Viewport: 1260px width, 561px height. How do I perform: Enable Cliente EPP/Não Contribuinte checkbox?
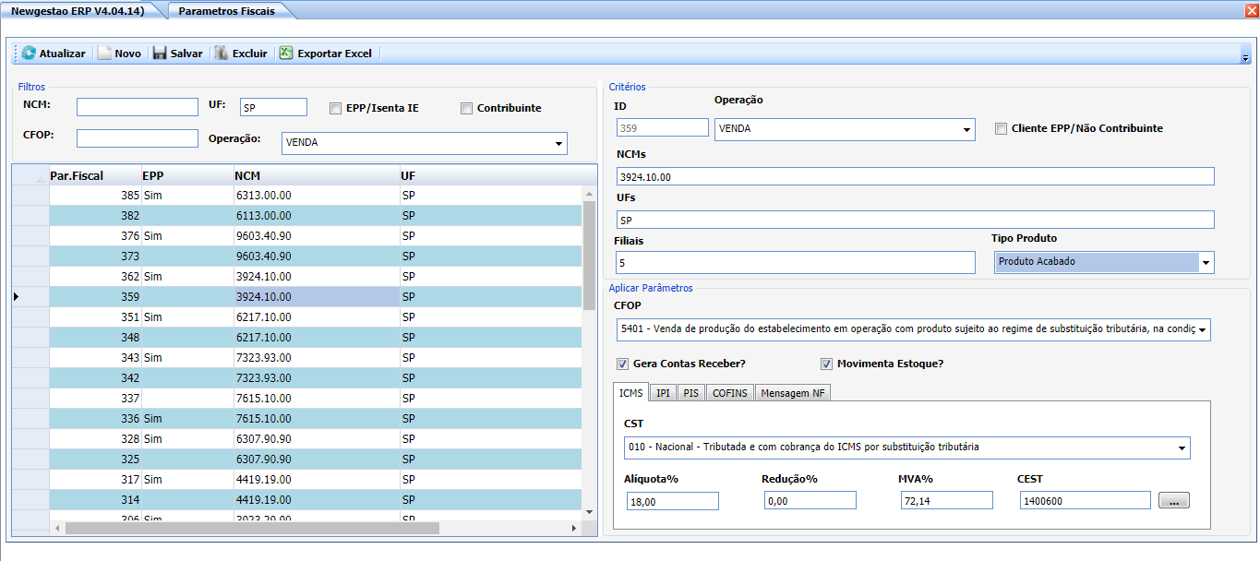click(1002, 128)
